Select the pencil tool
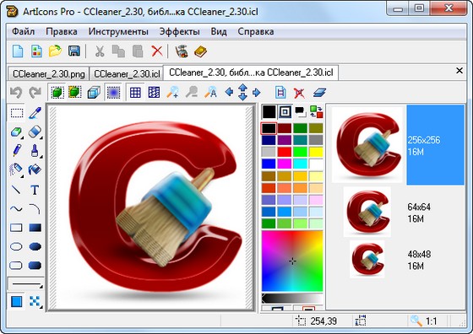Screen dimensions: 473x334 click(x=17, y=151)
